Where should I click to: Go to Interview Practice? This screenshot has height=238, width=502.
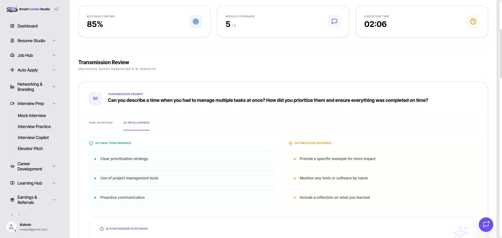tap(34, 126)
